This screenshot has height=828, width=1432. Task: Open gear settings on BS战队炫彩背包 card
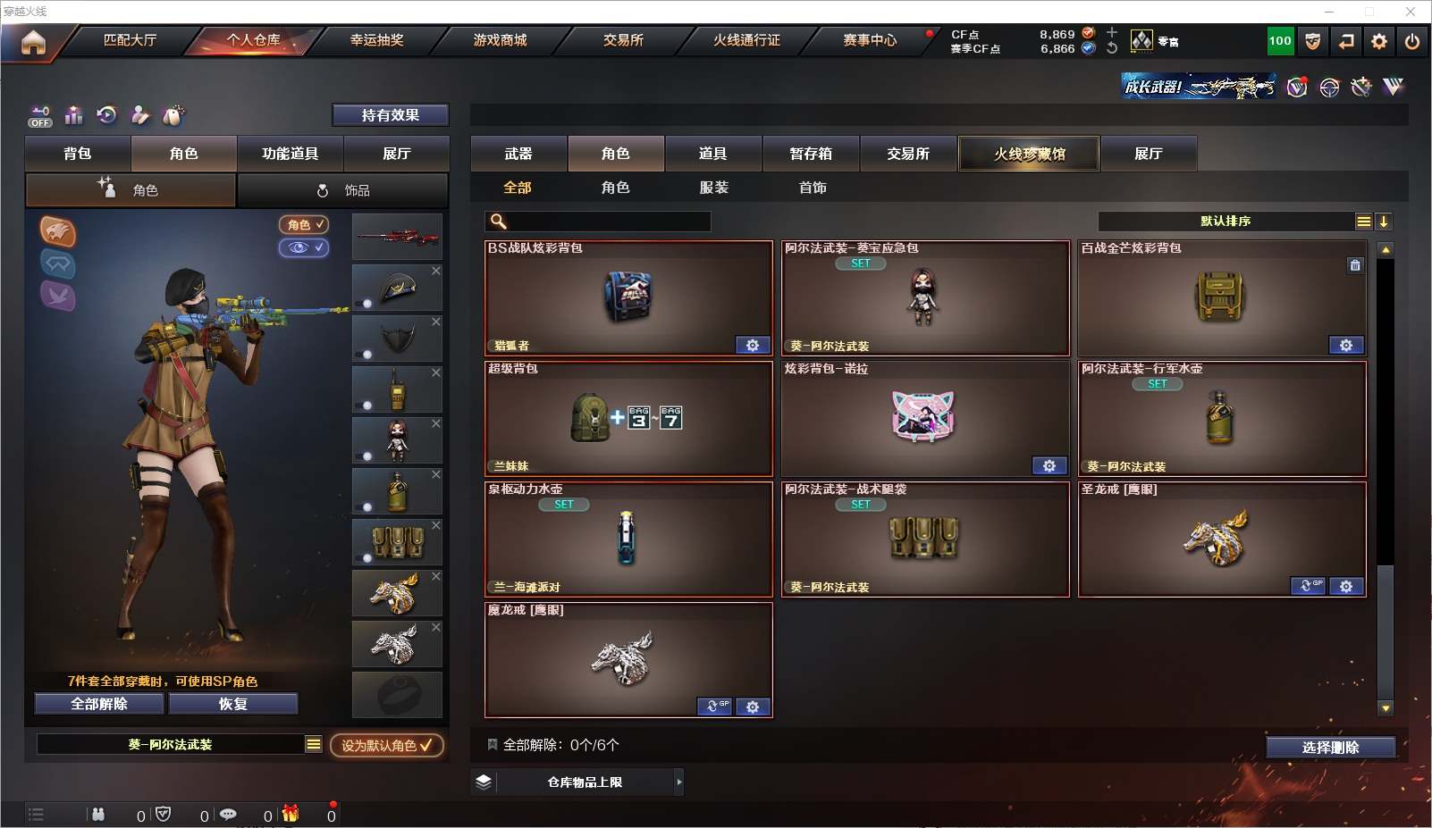[753, 345]
